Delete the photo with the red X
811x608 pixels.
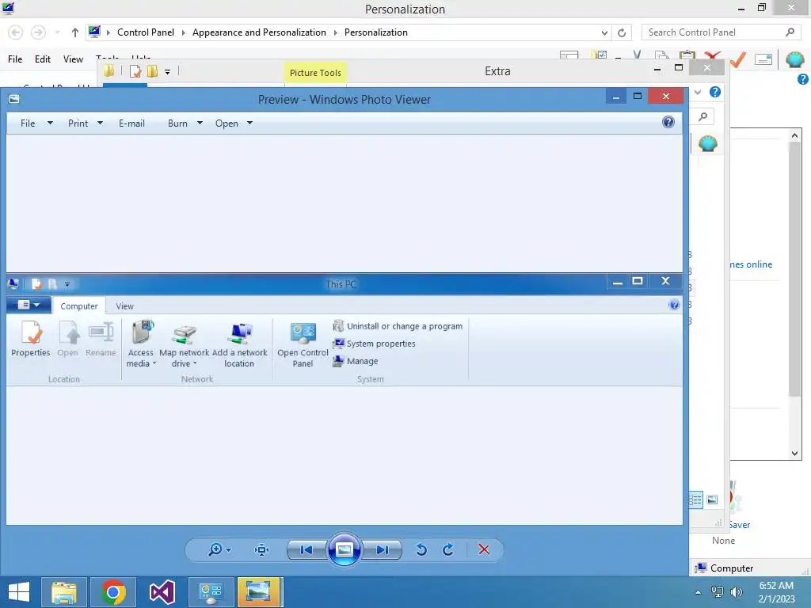(x=484, y=549)
